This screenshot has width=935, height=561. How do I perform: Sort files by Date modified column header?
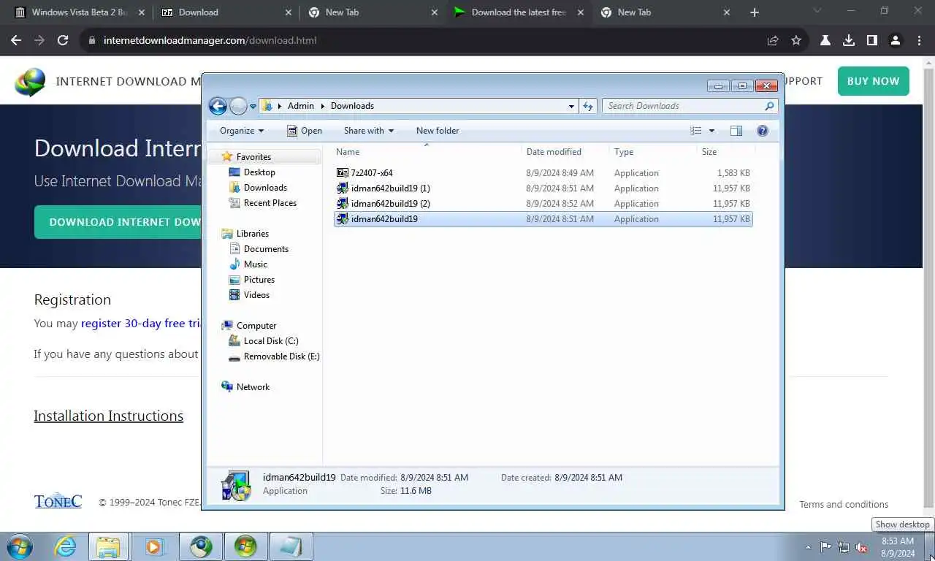point(566,152)
